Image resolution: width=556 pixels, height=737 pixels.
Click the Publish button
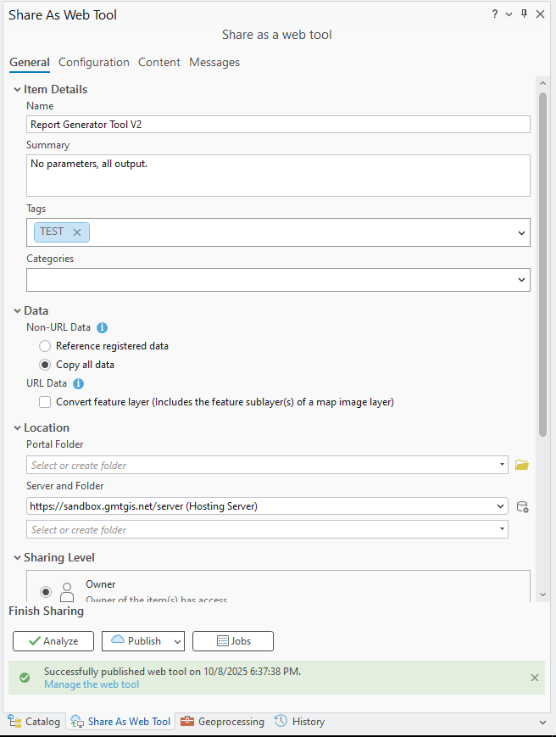[x=136, y=641]
